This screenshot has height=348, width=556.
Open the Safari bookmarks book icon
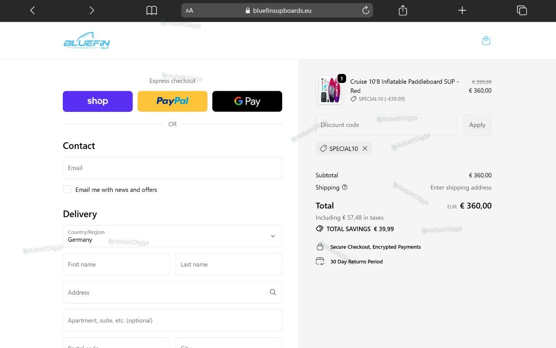pos(152,10)
